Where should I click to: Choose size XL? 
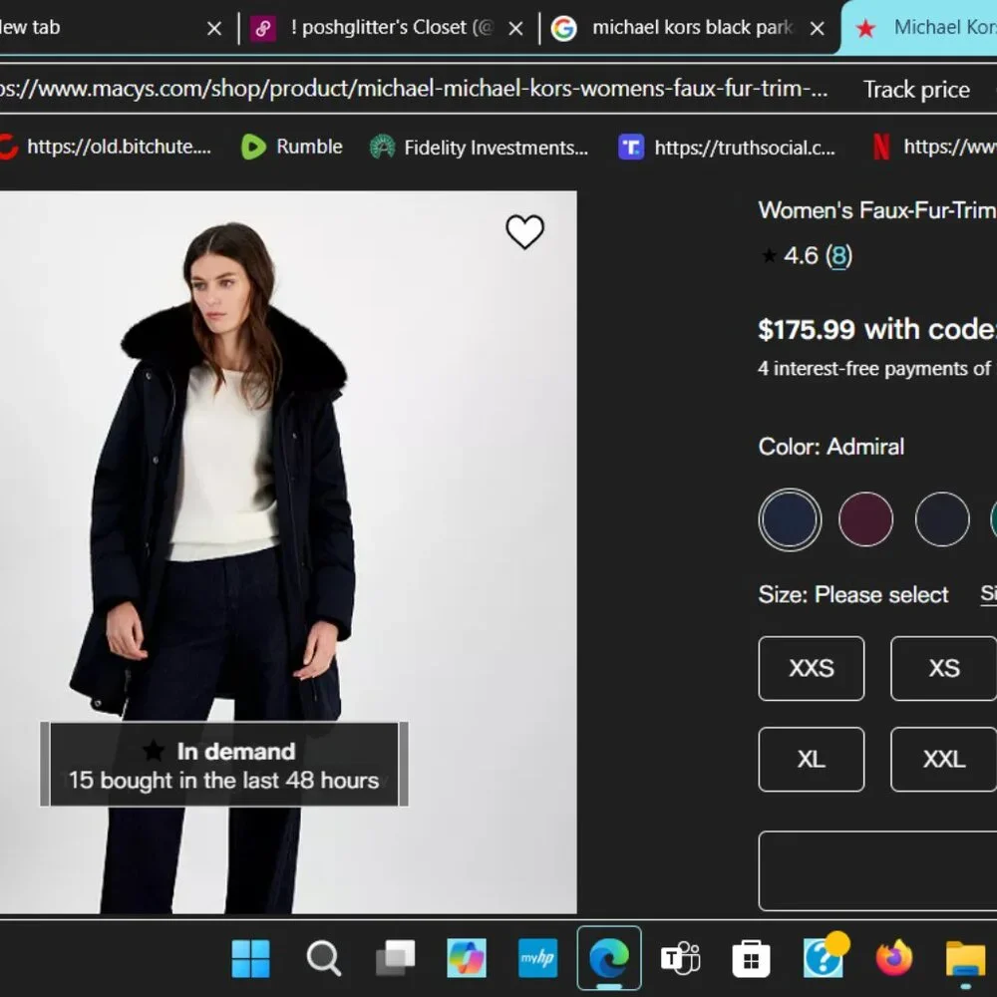(x=812, y=759)
